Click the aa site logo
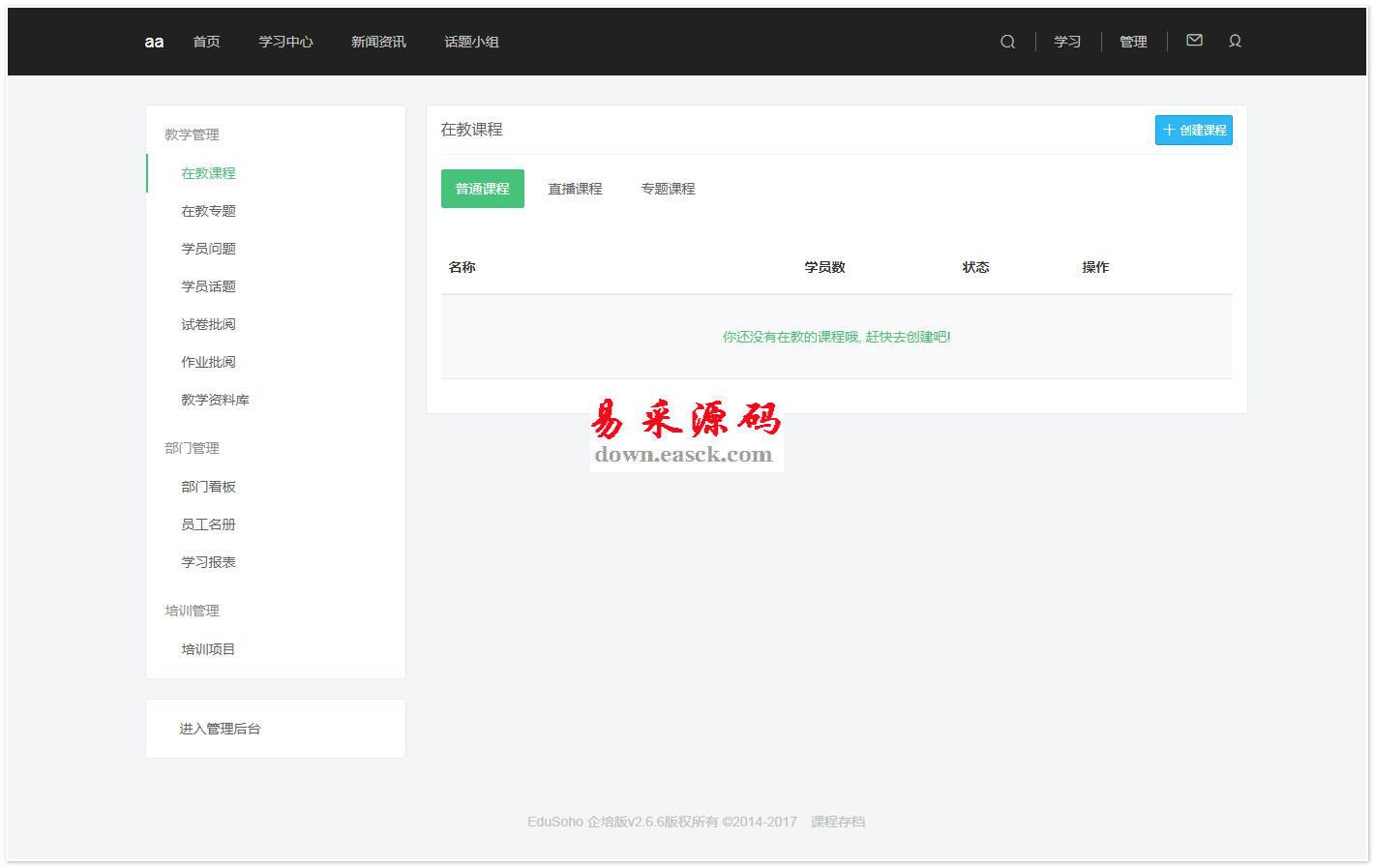 (154, 42)
